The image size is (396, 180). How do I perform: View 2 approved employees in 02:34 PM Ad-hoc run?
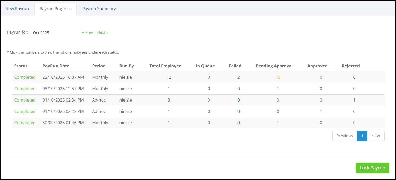click(x=321, y=100)
